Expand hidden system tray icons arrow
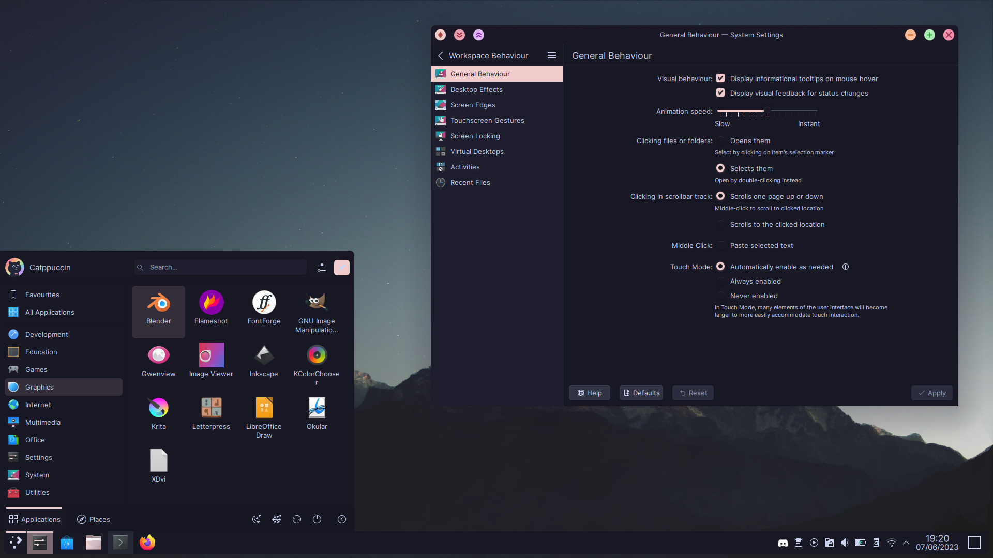 [x=906, y=542]
